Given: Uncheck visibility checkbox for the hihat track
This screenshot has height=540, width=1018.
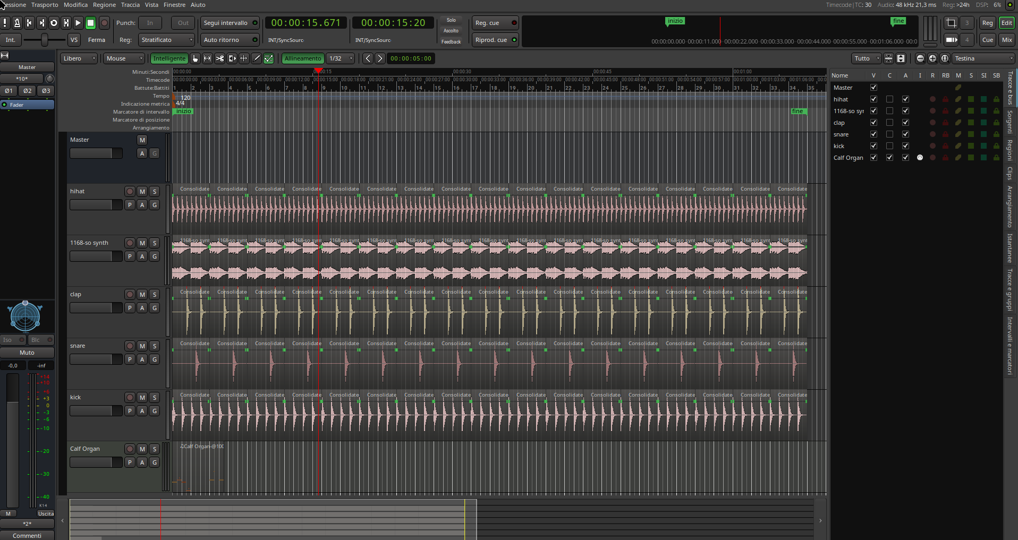Looking at the screenshot, I should tap(873, 99).
